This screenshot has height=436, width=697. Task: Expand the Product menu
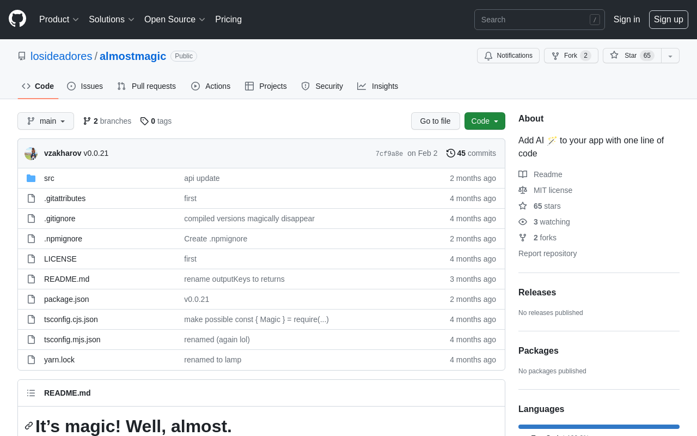point(59,20)
